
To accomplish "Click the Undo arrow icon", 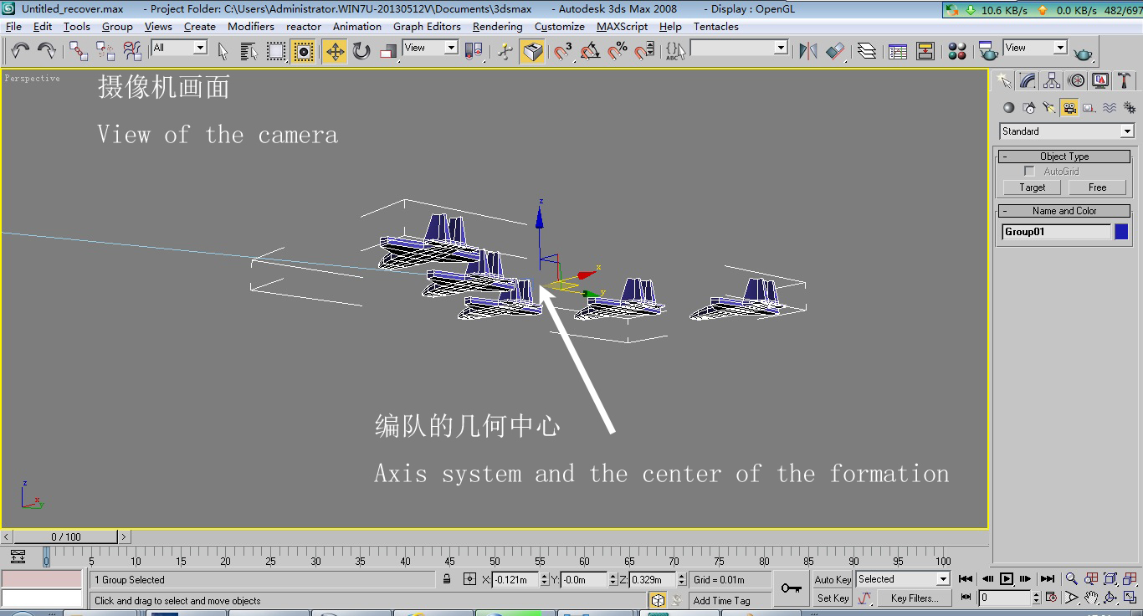I will 20,52.
